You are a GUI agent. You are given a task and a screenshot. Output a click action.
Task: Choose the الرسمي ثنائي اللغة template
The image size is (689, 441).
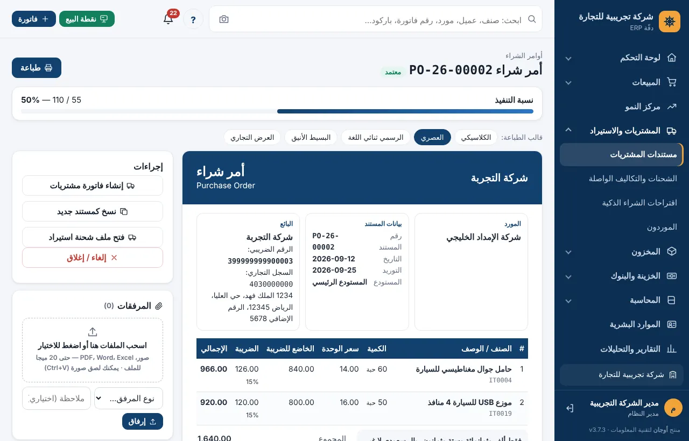coord(376,137)
